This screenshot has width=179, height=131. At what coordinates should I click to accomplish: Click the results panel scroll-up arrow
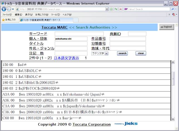173,62
